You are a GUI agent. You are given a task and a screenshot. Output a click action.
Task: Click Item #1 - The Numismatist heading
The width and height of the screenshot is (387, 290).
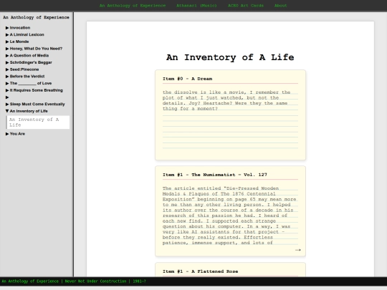tap(215, 175)
